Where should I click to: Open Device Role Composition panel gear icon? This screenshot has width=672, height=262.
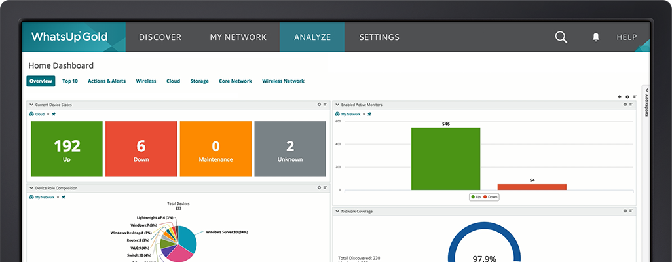tap(319, 188)
